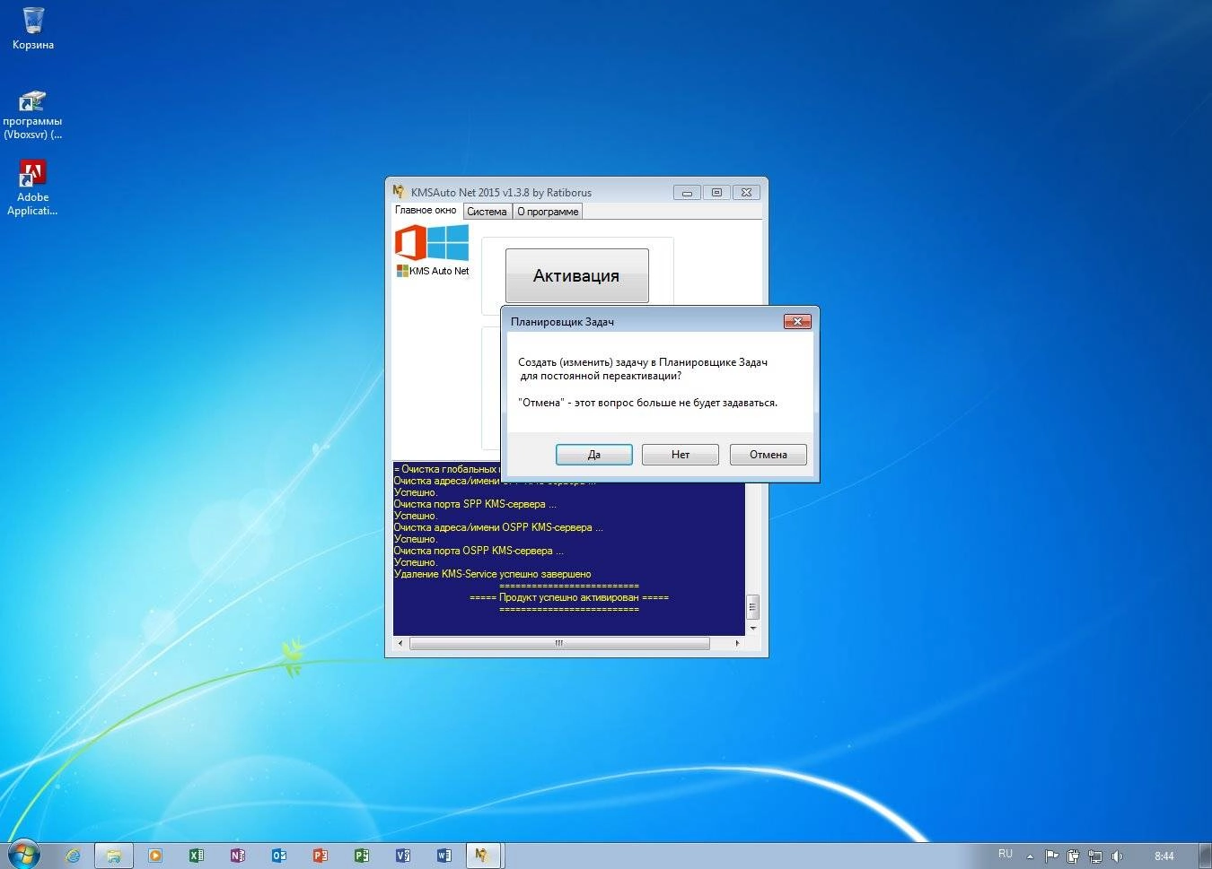The image size is (1212, 869).
Task: Open Windows Explorer from taskbar
Action: tap(114, 856)
